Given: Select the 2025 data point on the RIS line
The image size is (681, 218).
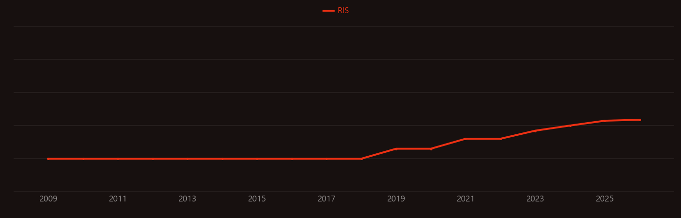Looking at the screenshot, I should pos(605,121).
